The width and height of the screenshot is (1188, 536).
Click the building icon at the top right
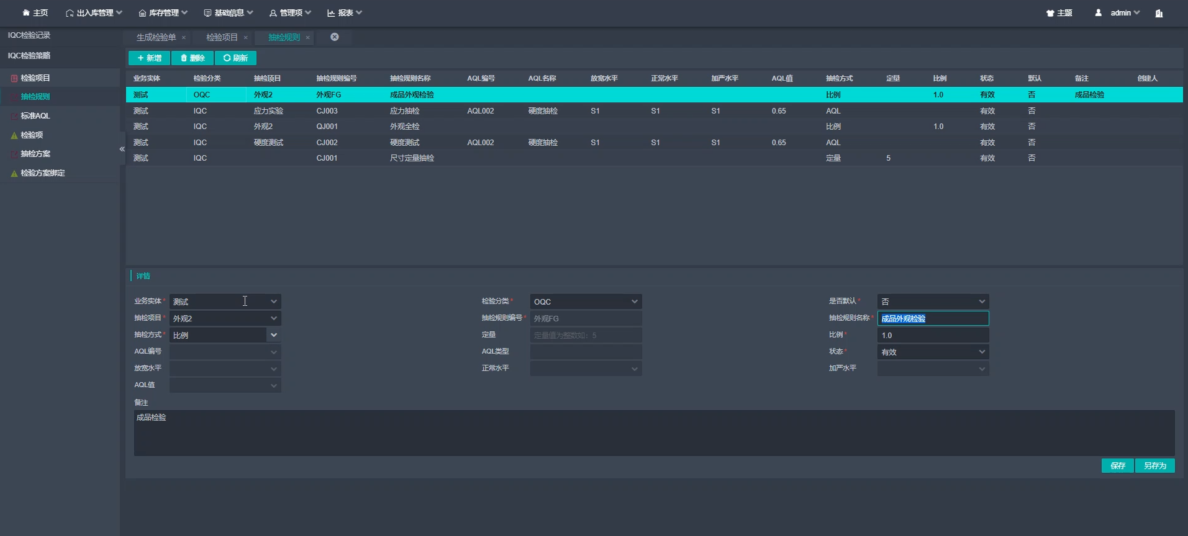[1159, 13]
